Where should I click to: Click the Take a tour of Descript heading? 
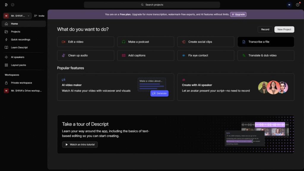(x=85, y=124)
